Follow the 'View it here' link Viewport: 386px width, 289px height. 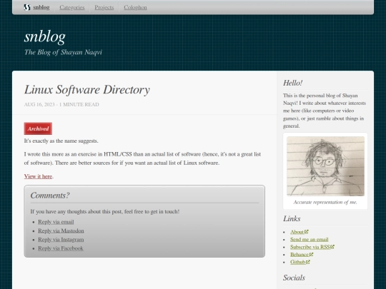(38, 176)
